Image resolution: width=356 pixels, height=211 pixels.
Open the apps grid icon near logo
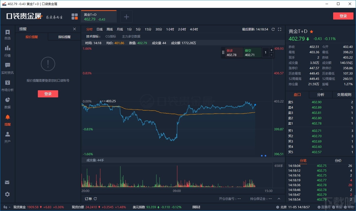pos(75,16)
